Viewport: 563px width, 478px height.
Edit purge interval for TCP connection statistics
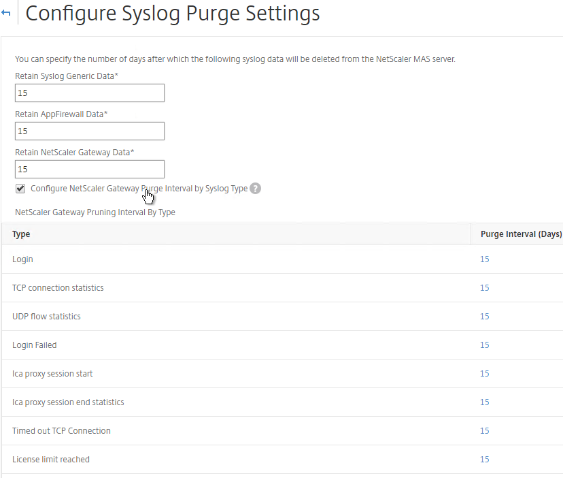tap(484, 288)
